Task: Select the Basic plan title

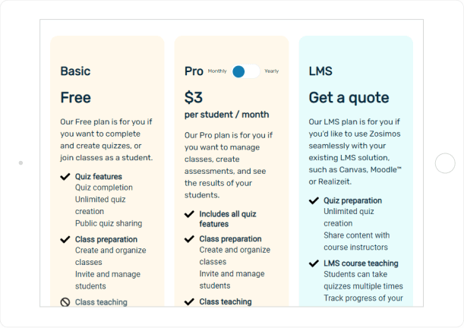Action: (75, 71)
